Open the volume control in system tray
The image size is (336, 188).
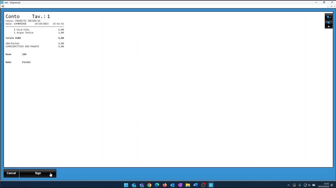pos(309,185)
